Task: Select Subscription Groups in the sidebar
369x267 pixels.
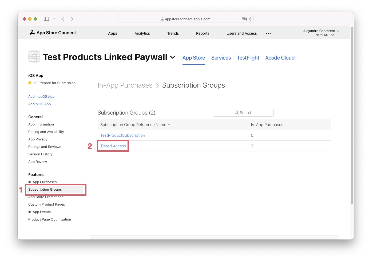Action: [55, 190]
